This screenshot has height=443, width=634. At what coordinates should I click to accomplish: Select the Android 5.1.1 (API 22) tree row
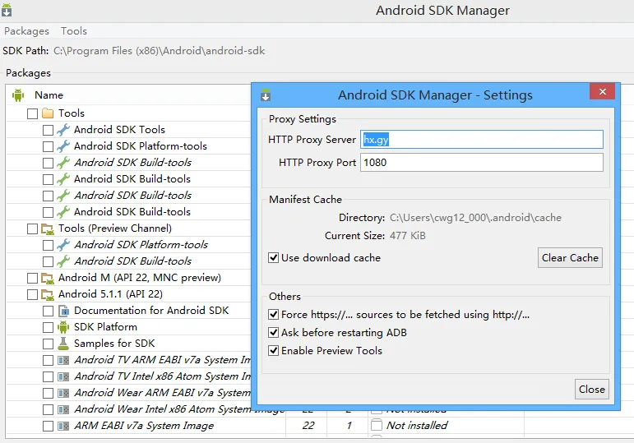(110, 294)
